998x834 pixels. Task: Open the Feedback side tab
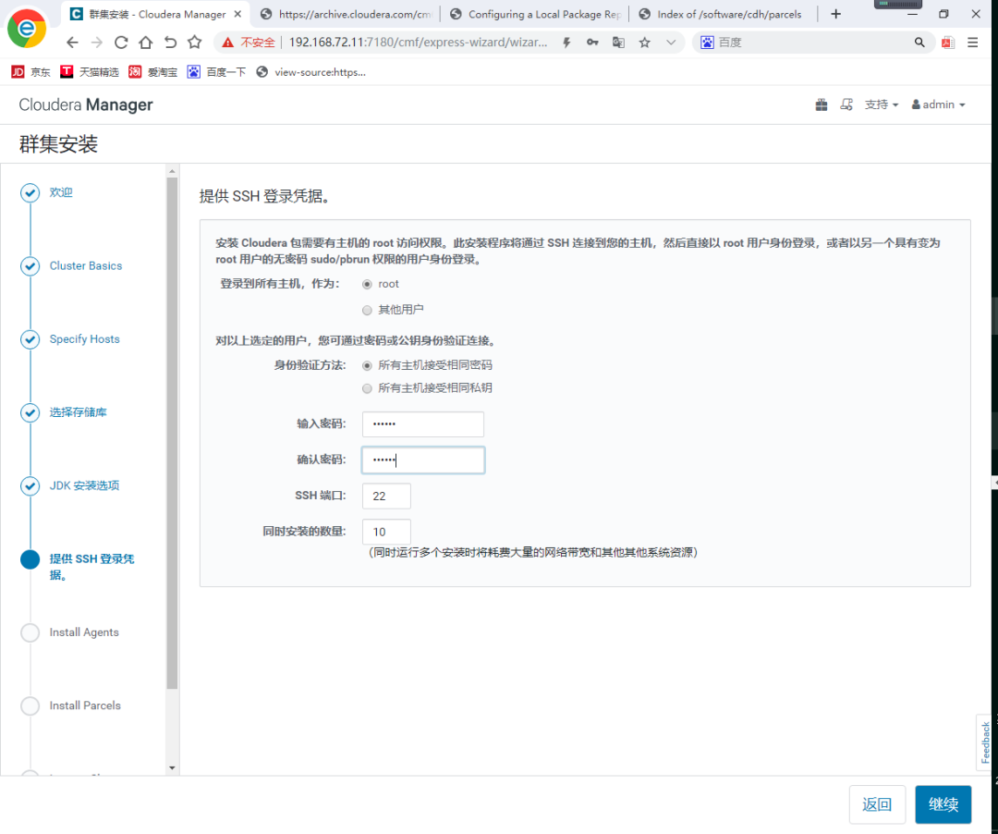tap(985, 742)
